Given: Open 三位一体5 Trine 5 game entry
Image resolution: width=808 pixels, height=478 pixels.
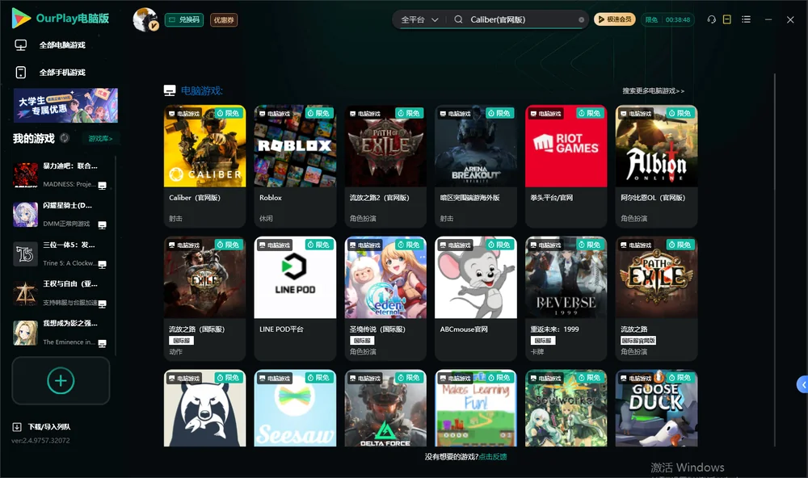Looking at the screenshot, I should pyautogui.click(x=61, y=254).
